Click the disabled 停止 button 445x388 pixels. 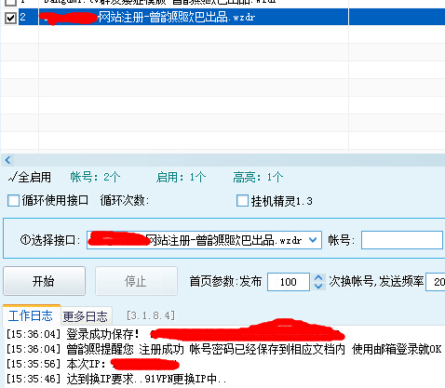coord(136,281)
